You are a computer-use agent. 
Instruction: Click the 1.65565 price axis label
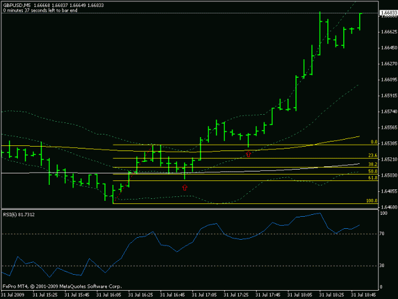[x=389, y=128]
